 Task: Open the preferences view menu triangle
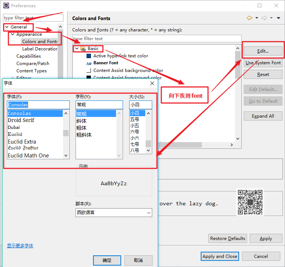tap(278, 18)
